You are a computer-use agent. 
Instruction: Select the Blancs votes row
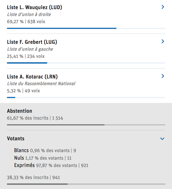[45, 150]
